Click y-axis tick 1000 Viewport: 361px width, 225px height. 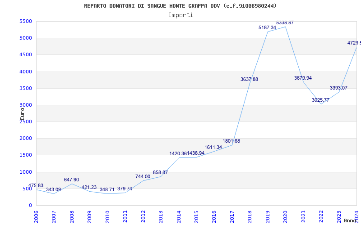pos(26,172)
